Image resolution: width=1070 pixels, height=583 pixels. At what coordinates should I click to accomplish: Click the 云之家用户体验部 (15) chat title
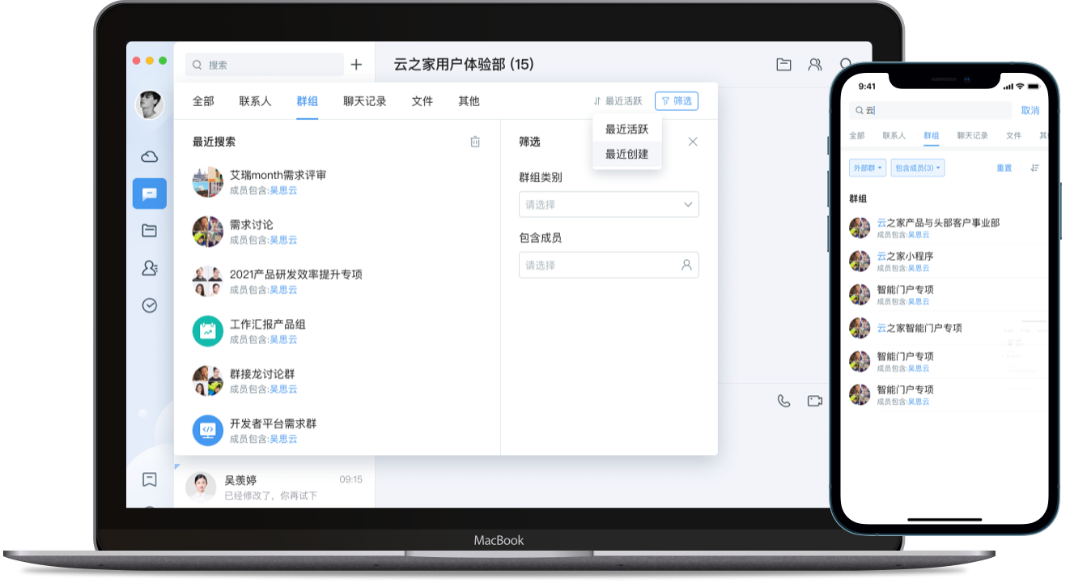tap(464, 65)
